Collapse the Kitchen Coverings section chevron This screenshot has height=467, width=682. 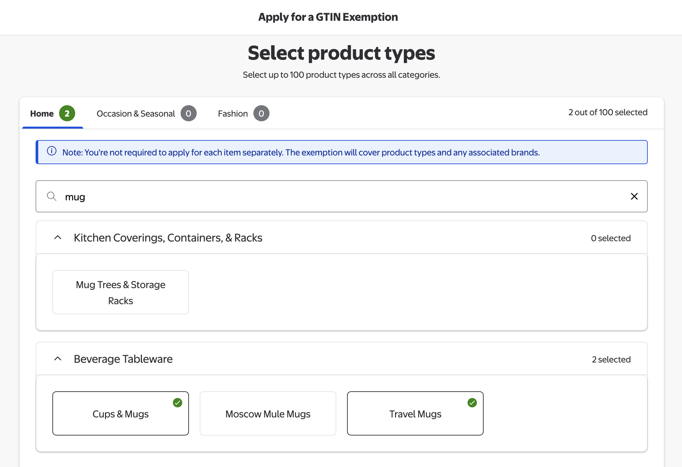pyautogui.click(x=58, y=238)
